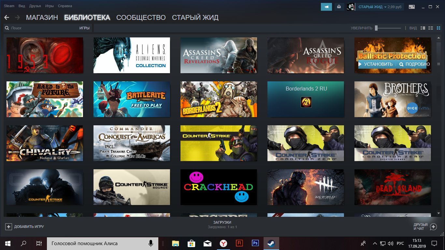Click the Borderlands 2 RU small icon
The height and width of the screenshot is (250, 445).
(x=306, y=102)
